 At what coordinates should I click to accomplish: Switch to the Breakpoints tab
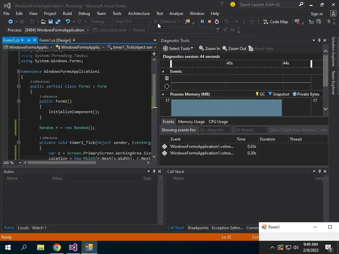point(198,228)
